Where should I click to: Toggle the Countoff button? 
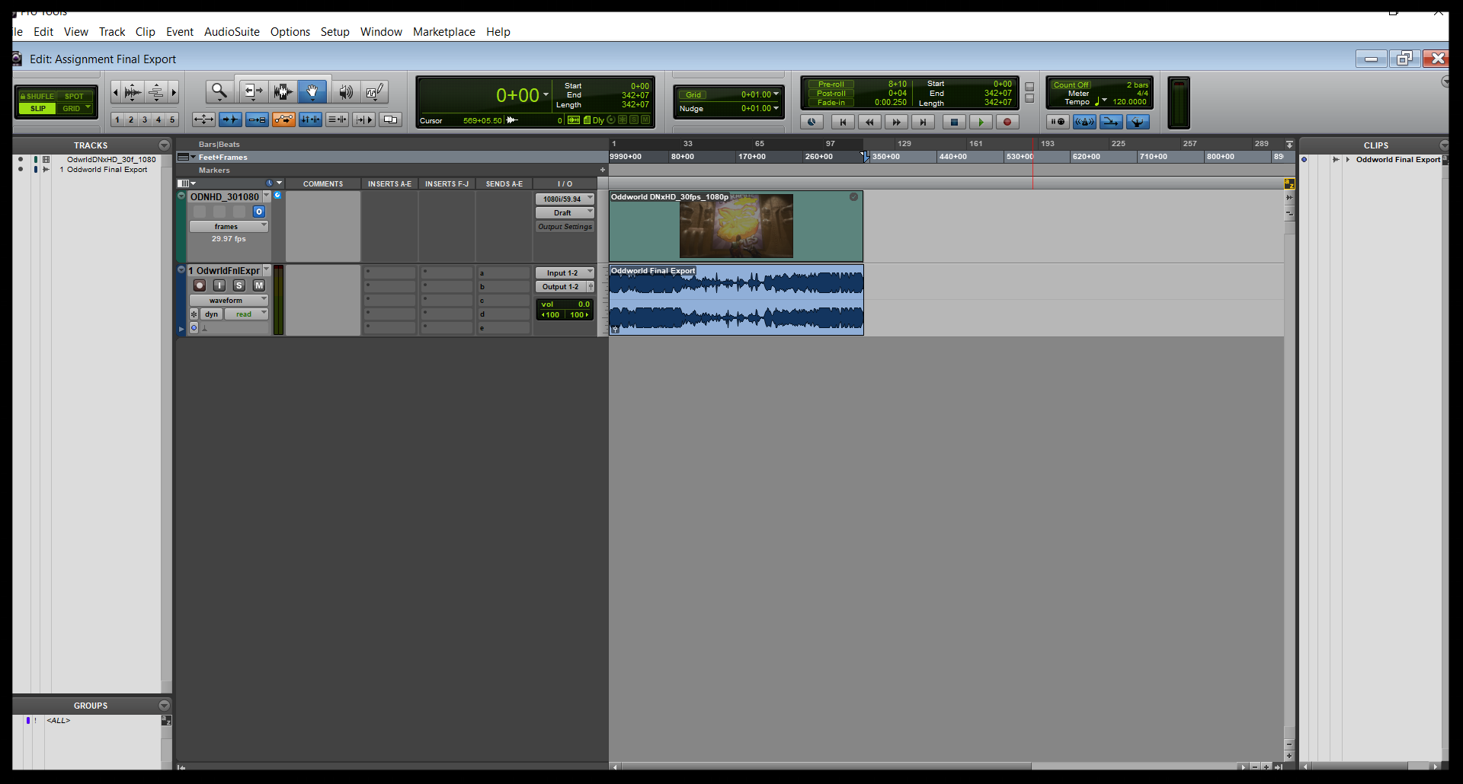[1111, 122]
